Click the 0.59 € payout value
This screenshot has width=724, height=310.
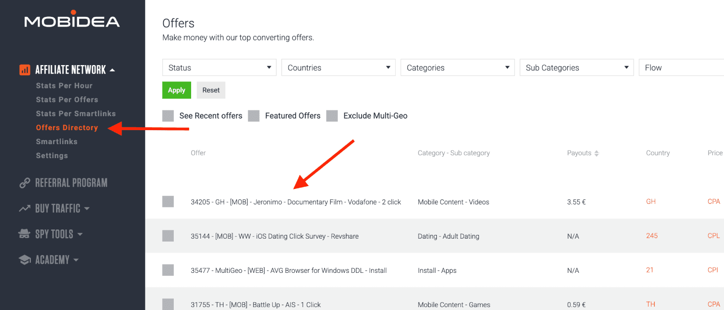point(576,305)
